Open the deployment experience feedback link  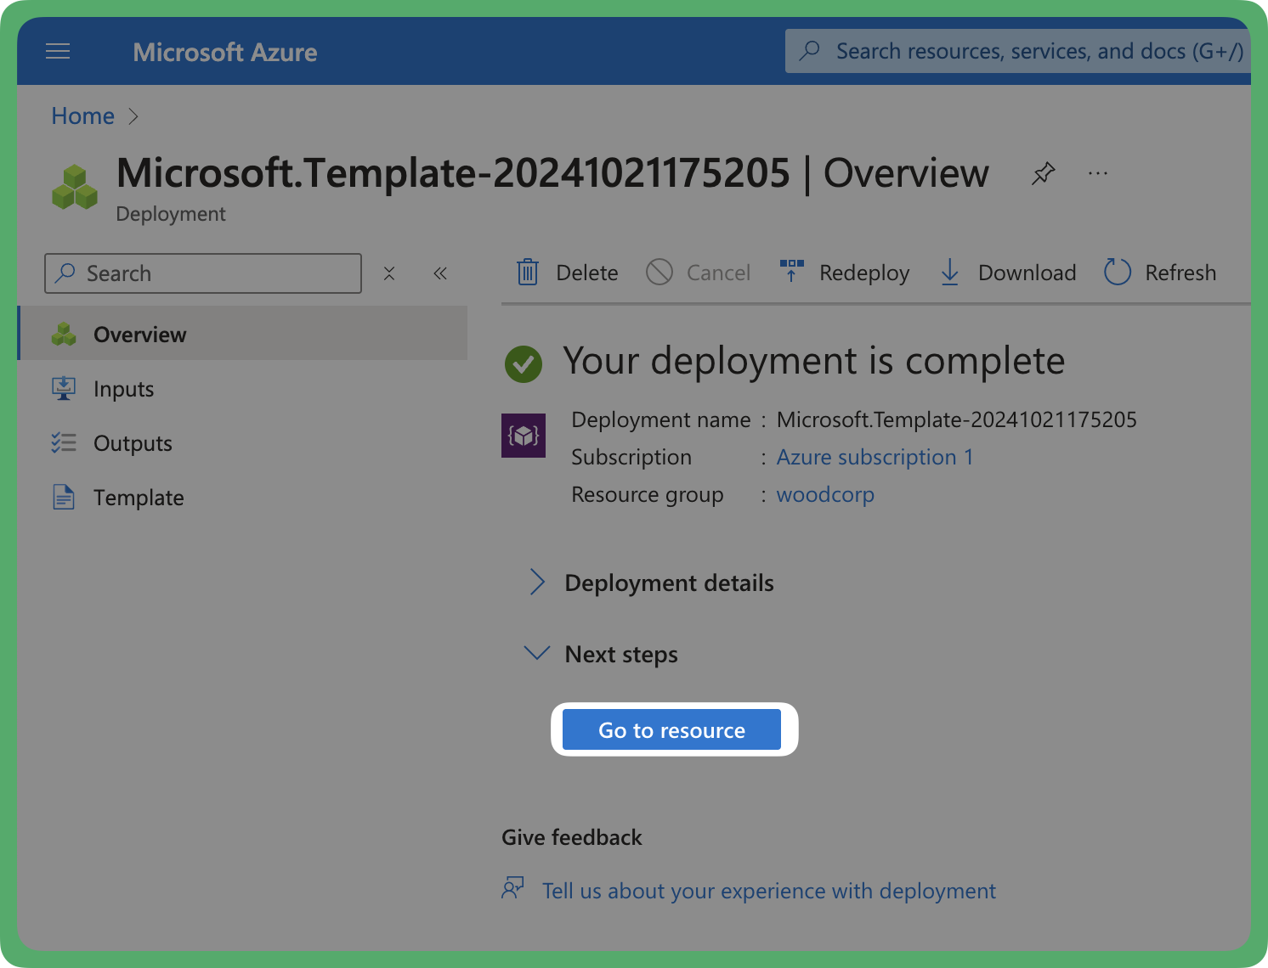[768, 891]
